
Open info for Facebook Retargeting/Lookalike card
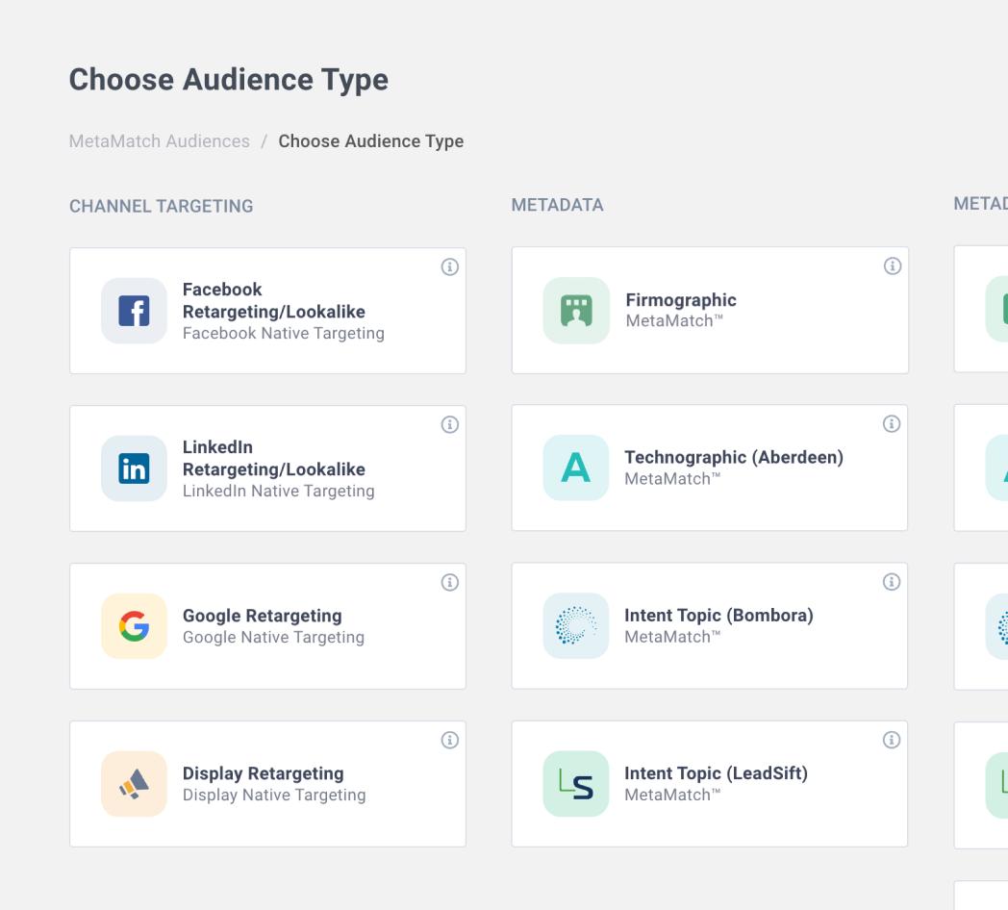(x=449, y=267)
